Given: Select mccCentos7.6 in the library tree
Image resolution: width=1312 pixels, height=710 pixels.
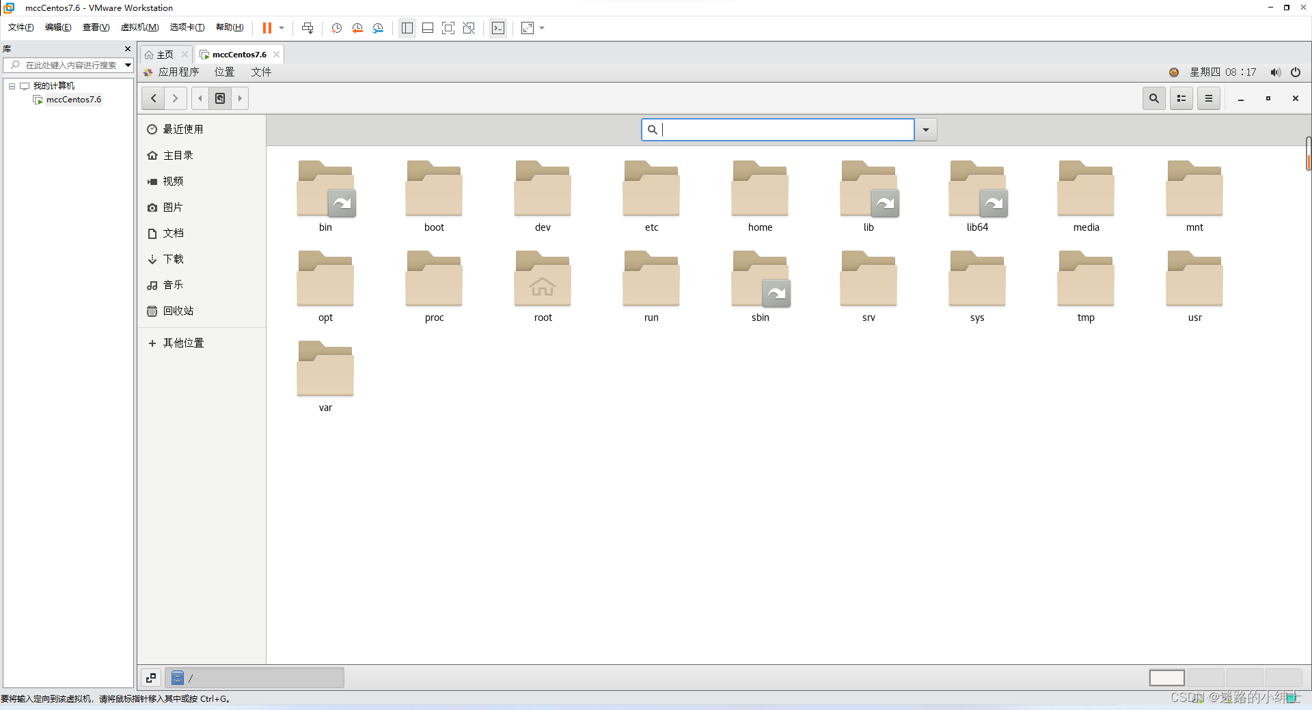Looking at the screenshot, I should 74,100.
